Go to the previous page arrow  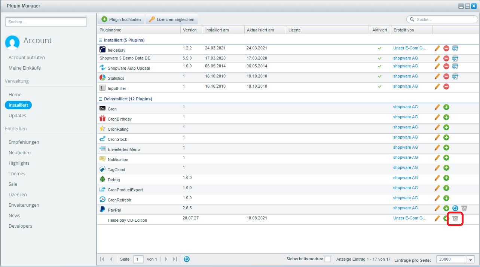coord(111,259)
